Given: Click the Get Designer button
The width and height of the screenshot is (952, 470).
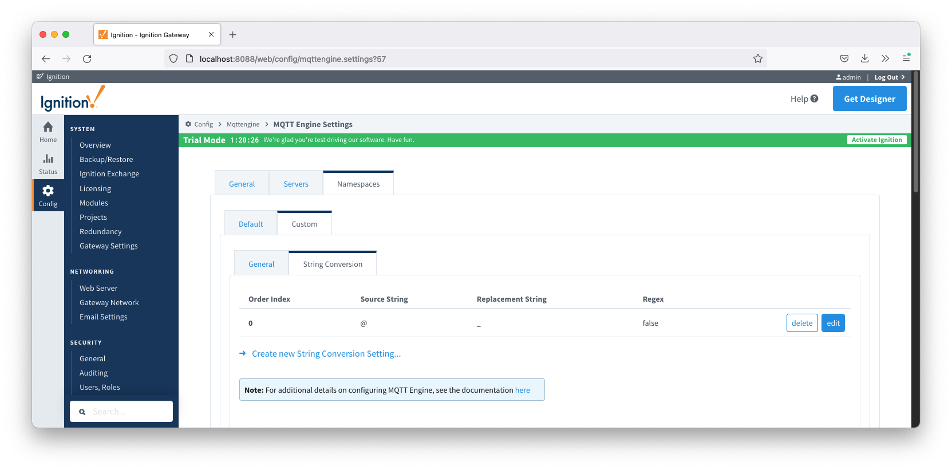Looking at the screenshot, I should (x=870, y=98).
